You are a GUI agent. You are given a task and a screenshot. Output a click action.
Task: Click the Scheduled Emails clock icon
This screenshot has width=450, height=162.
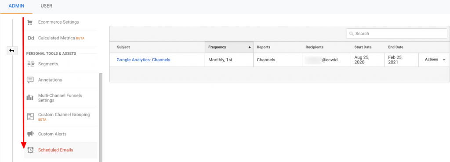point(30,150)
